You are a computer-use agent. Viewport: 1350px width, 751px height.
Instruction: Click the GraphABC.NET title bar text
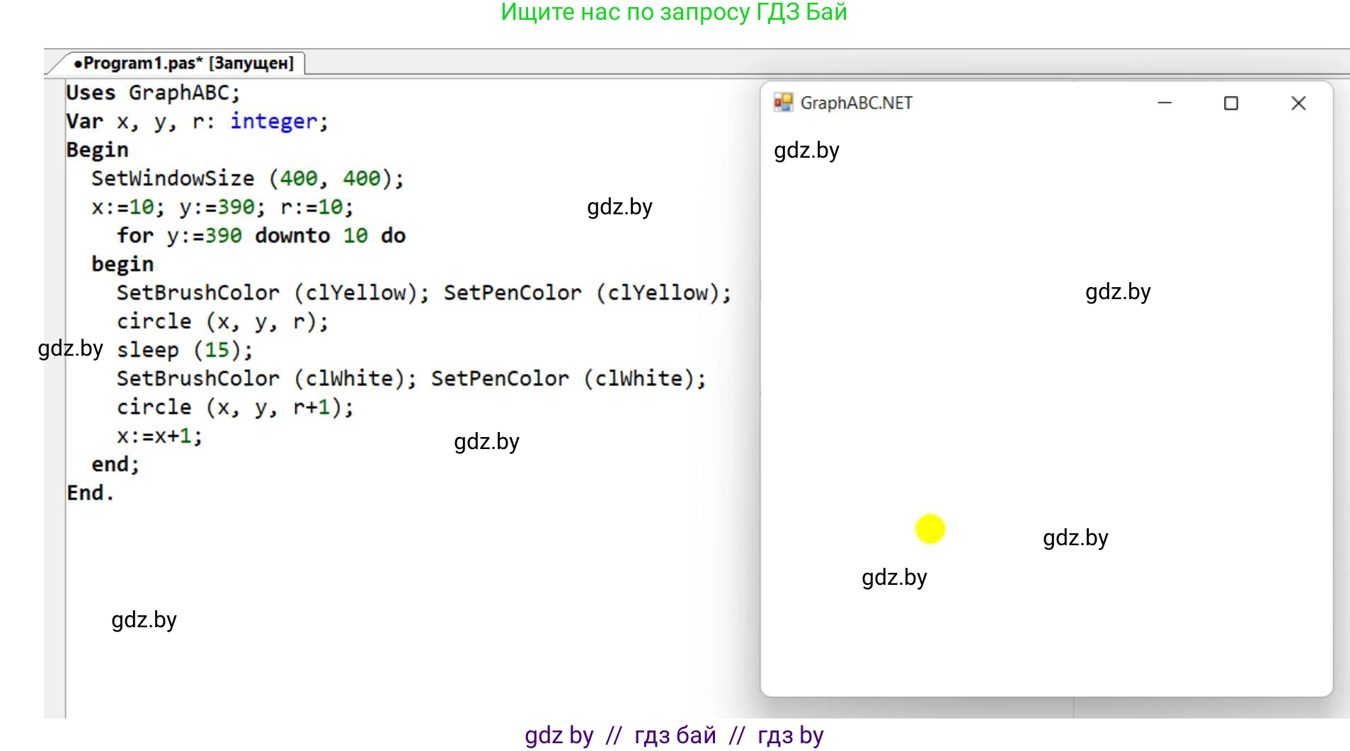pyautogui.click(x=856, y=103)
